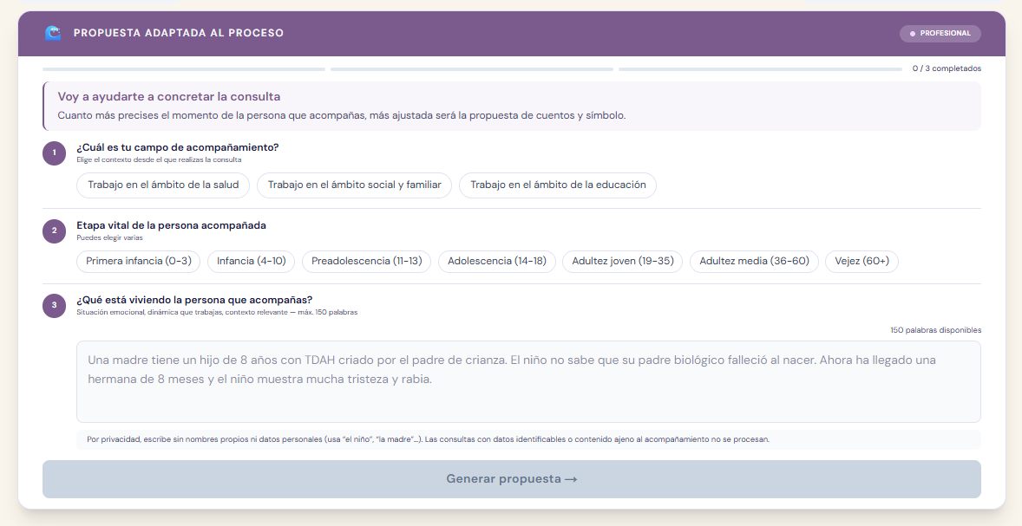Click first progress bar segment
1022x526 pixels.
(184, 69)
